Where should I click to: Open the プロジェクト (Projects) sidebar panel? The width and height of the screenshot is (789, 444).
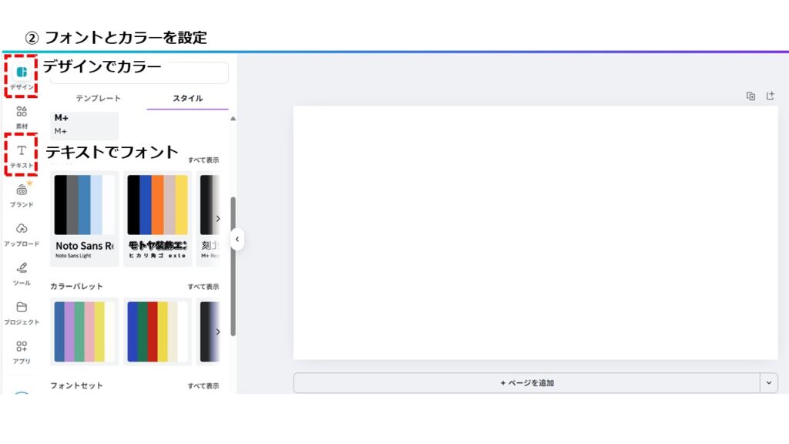coord(22,313)
